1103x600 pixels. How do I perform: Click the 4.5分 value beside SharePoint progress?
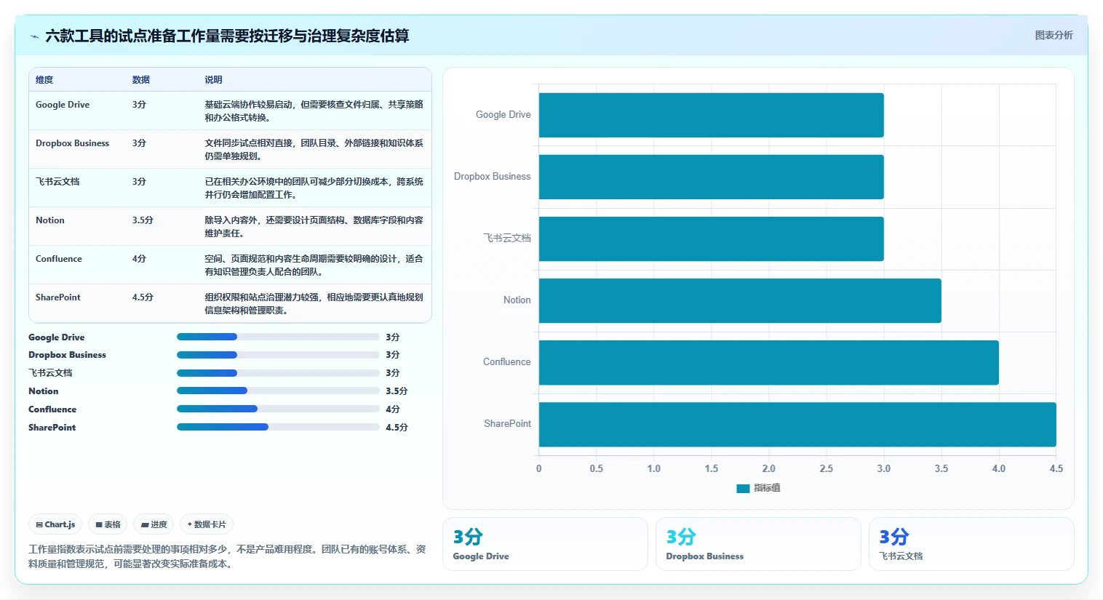pos(397,428)
